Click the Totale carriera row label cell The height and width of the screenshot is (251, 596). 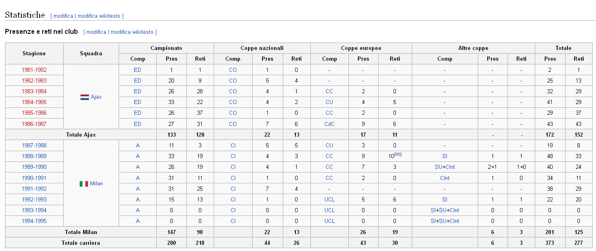(x=81, y=243)
